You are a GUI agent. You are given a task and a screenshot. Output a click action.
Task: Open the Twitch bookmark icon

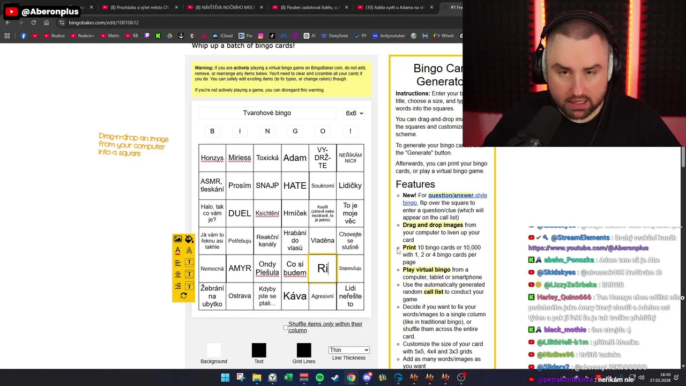pyautogui.click(x=147, y=36)
